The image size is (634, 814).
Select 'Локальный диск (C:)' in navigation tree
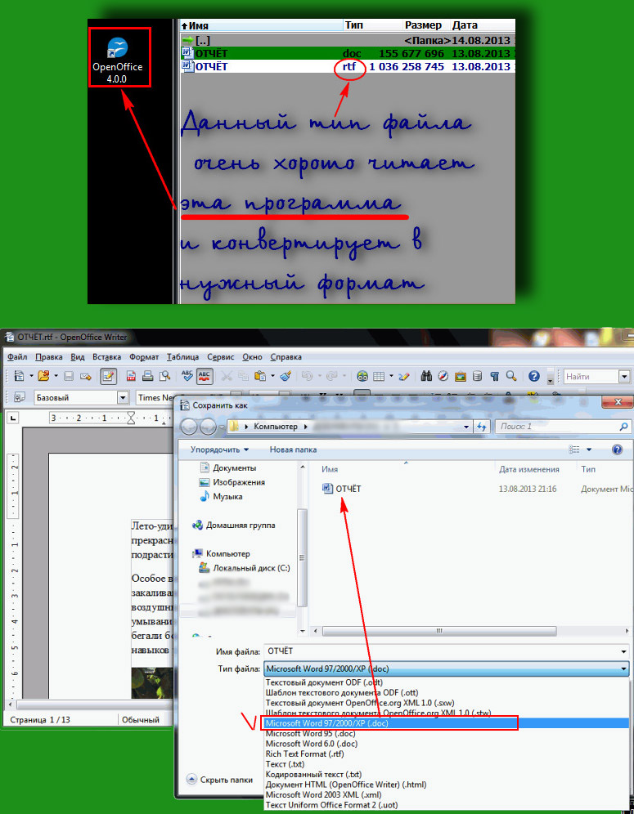pyautogui.click(x=251, y=567)
